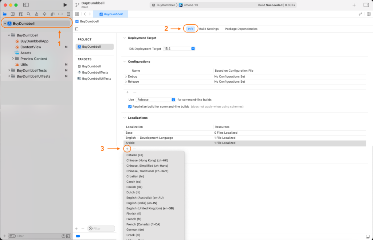Open the Find navigator magnifier icon

pos(28,14)
